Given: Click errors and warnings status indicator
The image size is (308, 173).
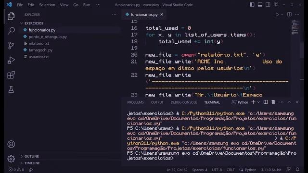Looking at the screenshot, I should click(x=16, y=170).
